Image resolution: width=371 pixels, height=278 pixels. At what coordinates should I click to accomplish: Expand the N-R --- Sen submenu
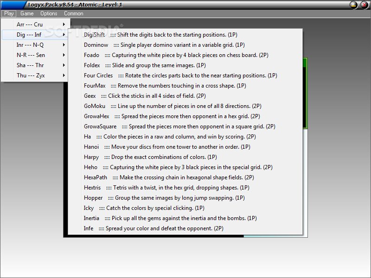[x=35, y=55]
